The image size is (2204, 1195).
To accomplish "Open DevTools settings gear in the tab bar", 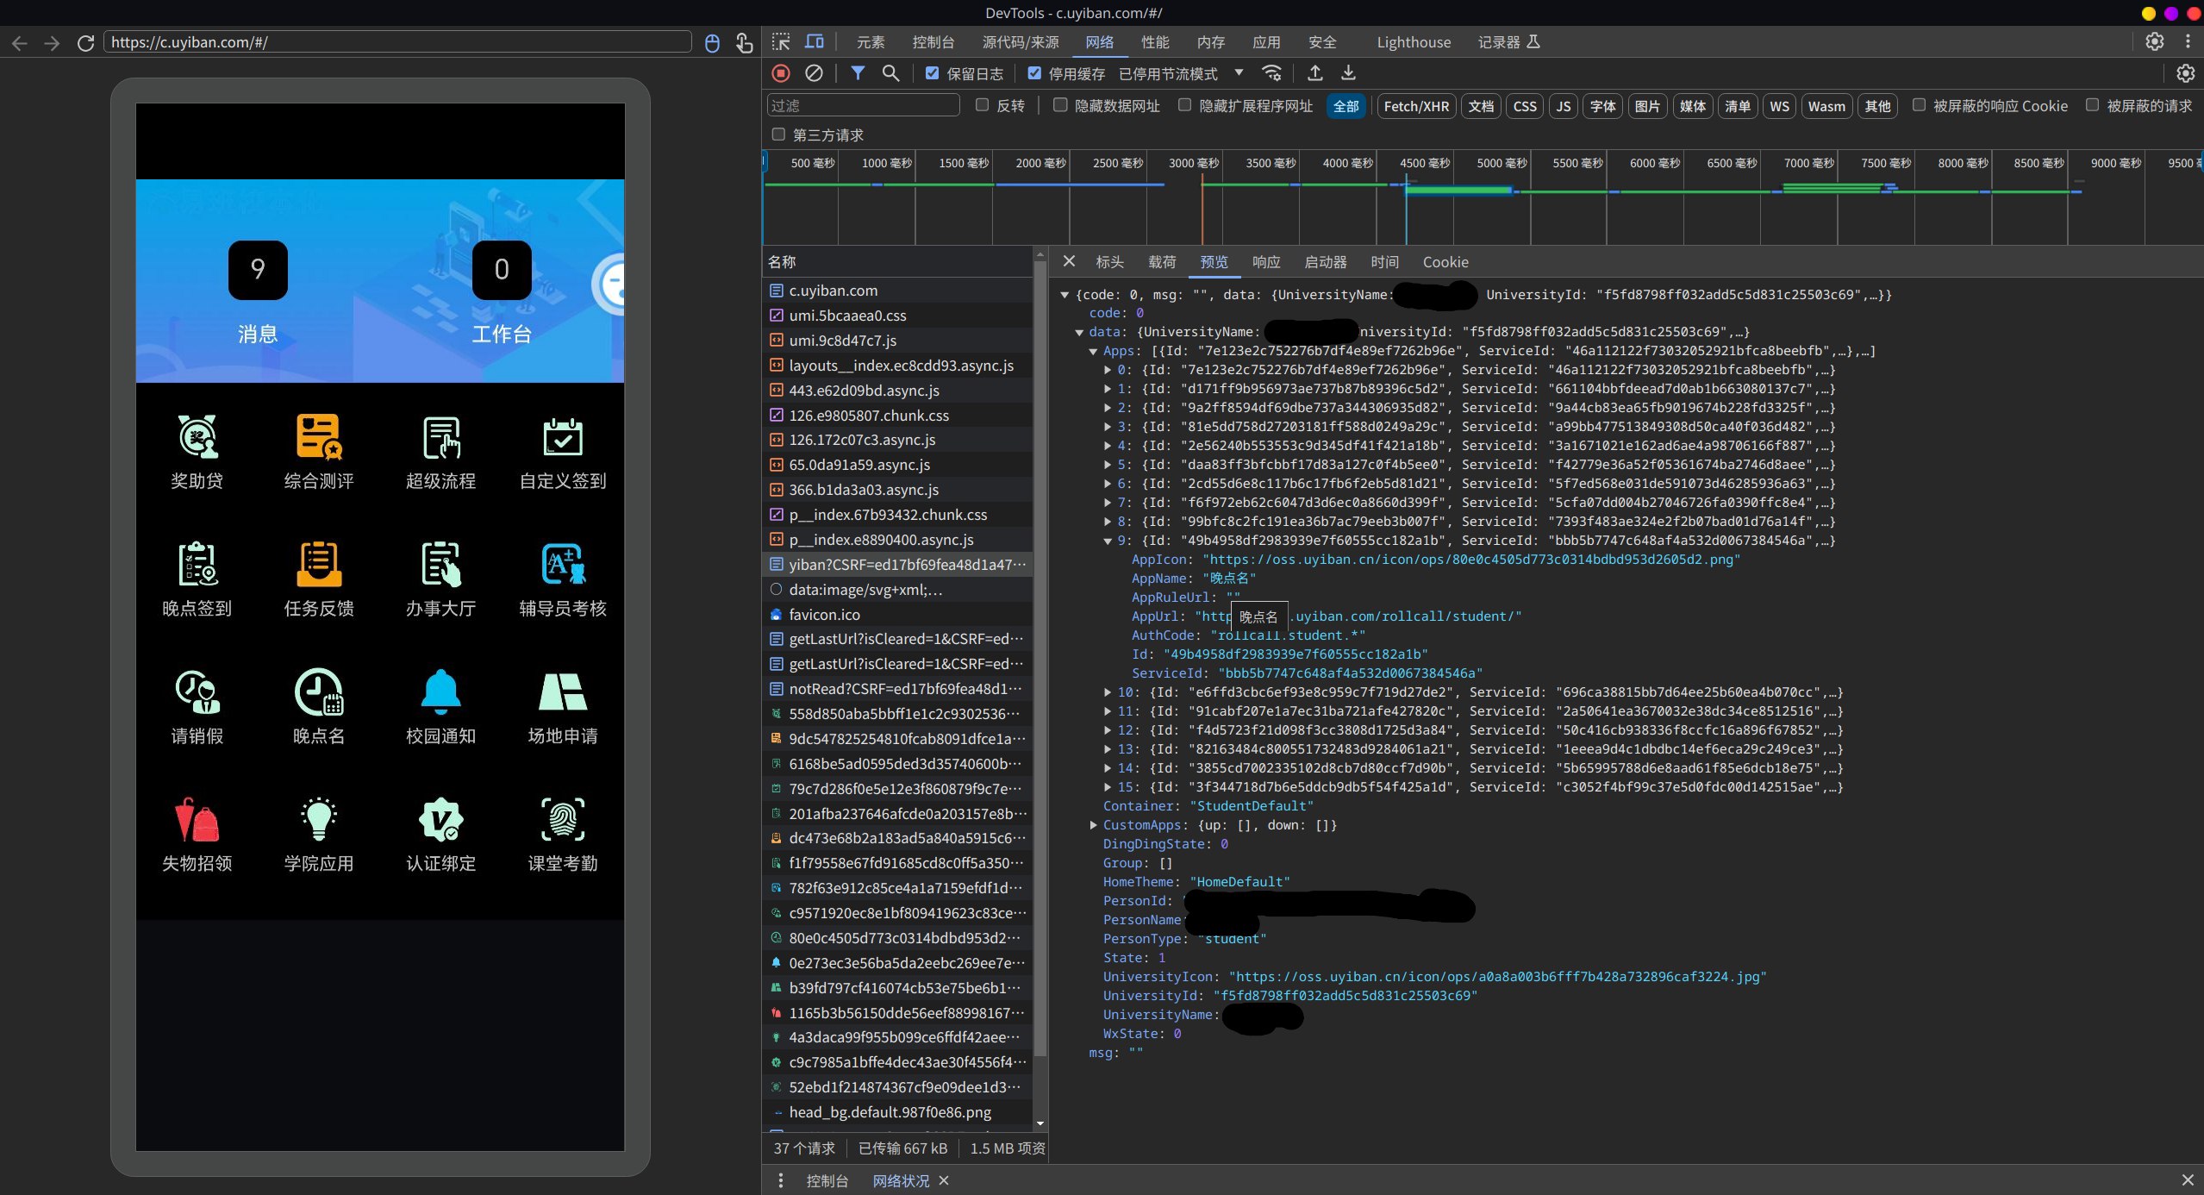I will click(x=2154, y=41).
